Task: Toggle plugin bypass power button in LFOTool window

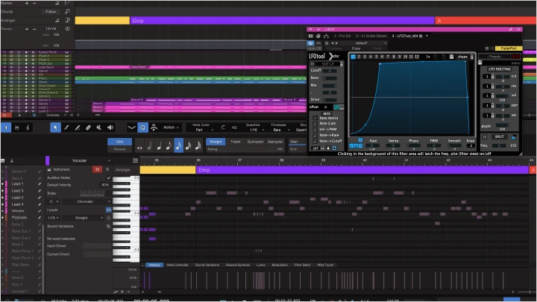Action: tap(310, 43)
